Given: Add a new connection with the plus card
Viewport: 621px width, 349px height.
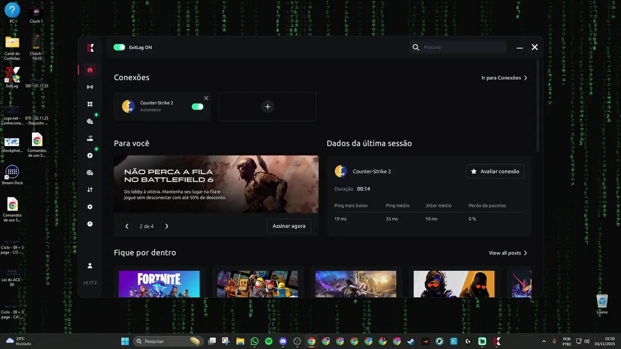Looking at the screenshot, I should [x=267, y=107].
